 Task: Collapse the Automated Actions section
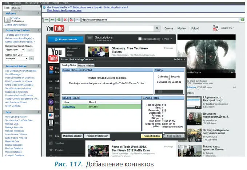coord(38,66)
